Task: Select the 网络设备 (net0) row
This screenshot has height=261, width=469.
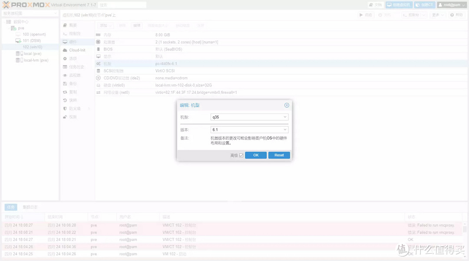Action: coord(282,93)
